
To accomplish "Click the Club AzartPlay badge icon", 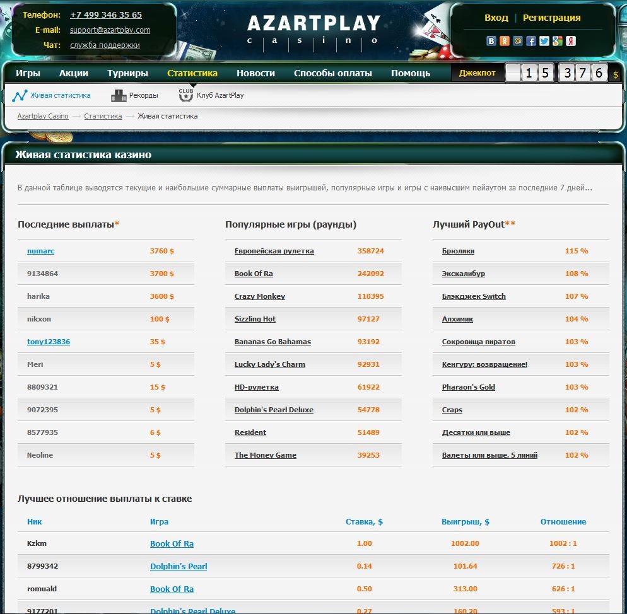I will [186, 95].
